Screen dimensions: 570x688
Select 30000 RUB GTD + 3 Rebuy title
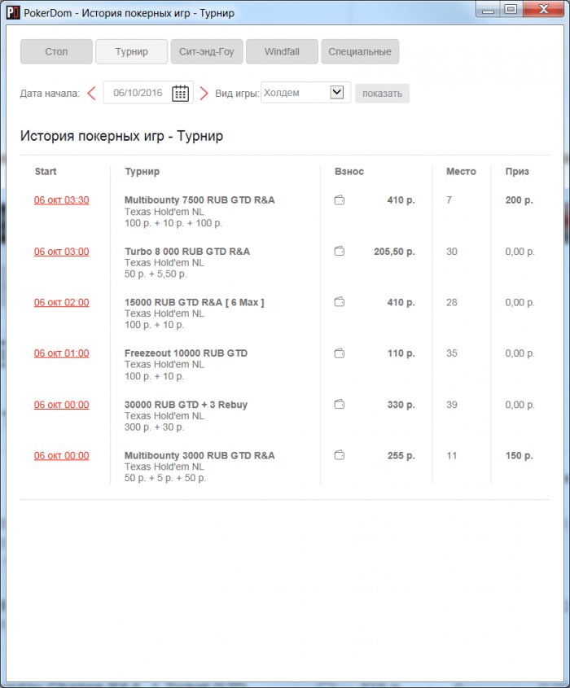pyautogui.click(x=186, y=405)
